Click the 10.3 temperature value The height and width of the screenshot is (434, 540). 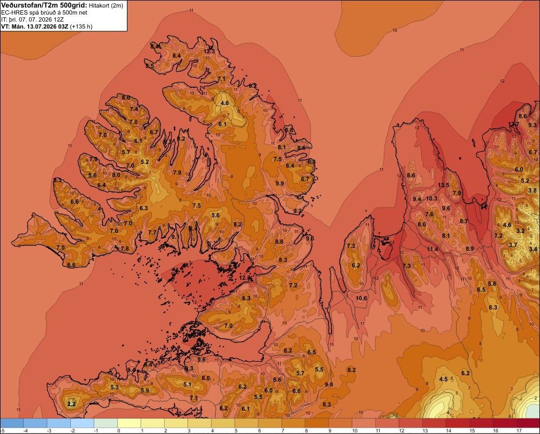431,198
